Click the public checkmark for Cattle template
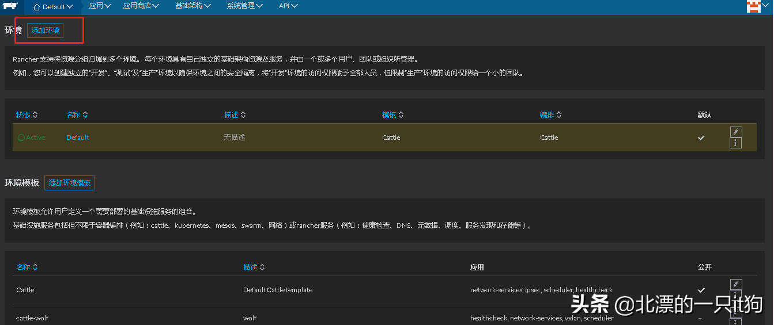 701,290
